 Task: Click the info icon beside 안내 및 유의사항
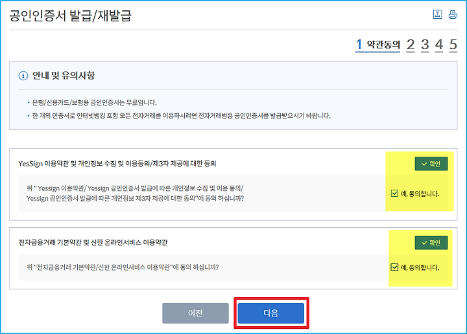pos(23,76)
